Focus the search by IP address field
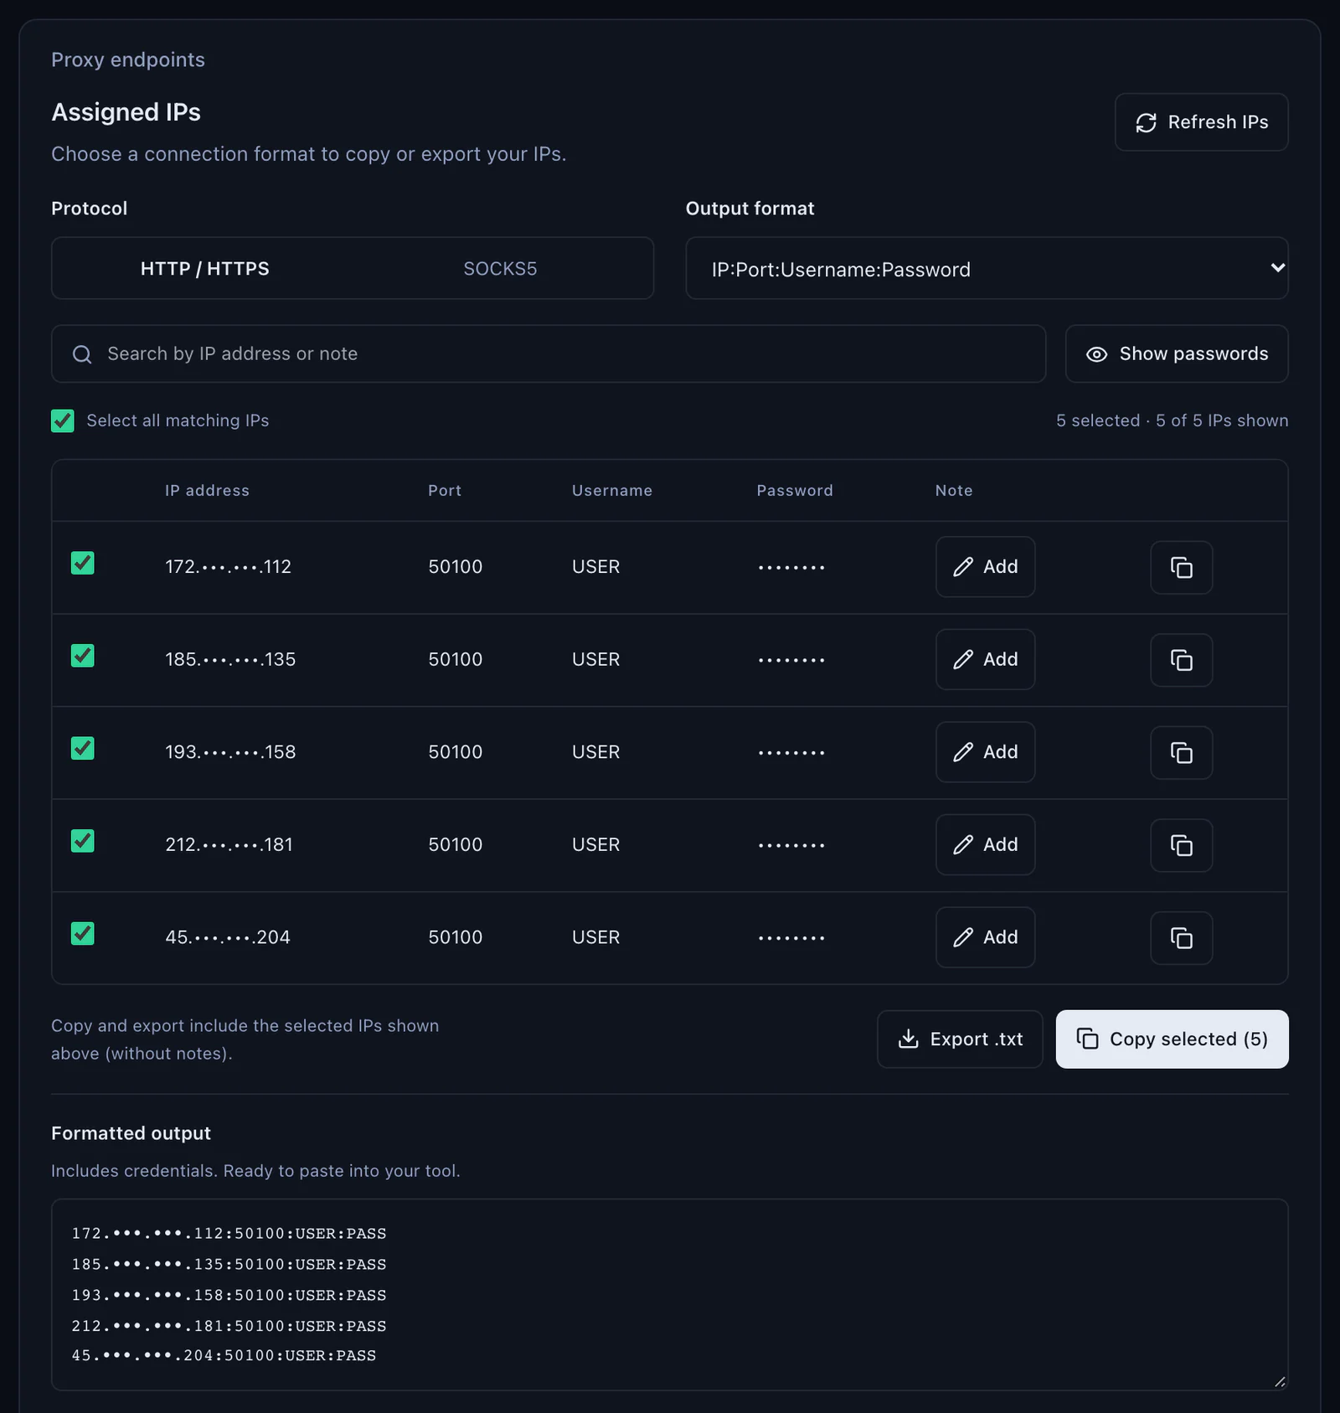The height and width of the screenshot is (1413, 1340). click(549, 353)
